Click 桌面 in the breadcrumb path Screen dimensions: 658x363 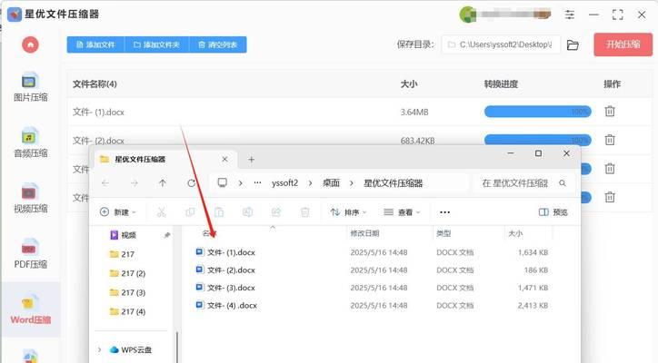pos(331,183)
